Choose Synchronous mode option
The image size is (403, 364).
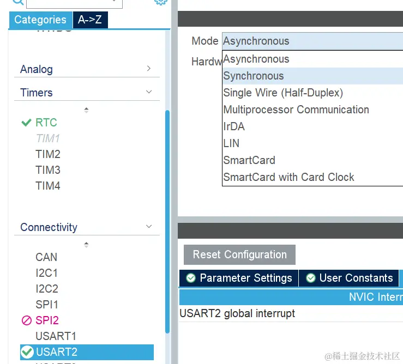[312, 76]
